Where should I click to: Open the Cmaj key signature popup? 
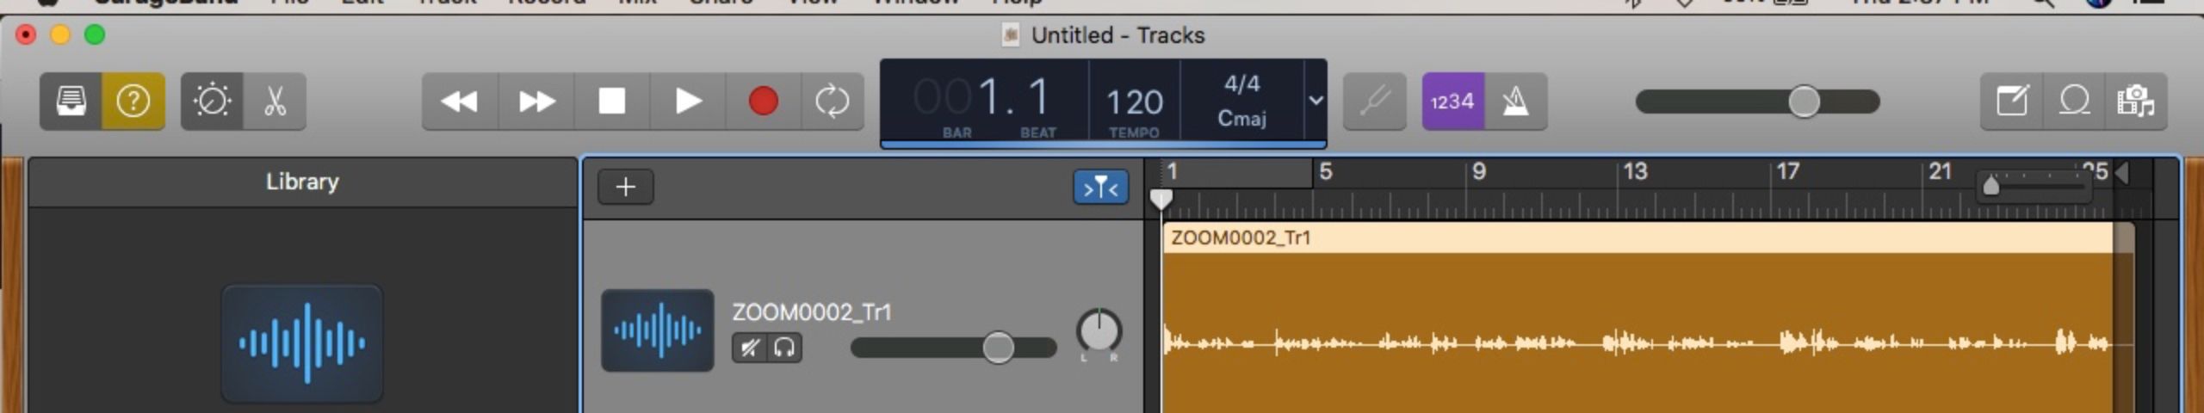[x=1241, y=119]
